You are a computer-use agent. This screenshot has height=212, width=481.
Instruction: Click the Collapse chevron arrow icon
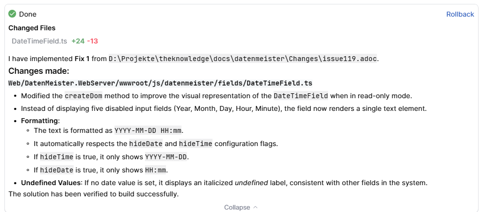[x=255, y=207]
